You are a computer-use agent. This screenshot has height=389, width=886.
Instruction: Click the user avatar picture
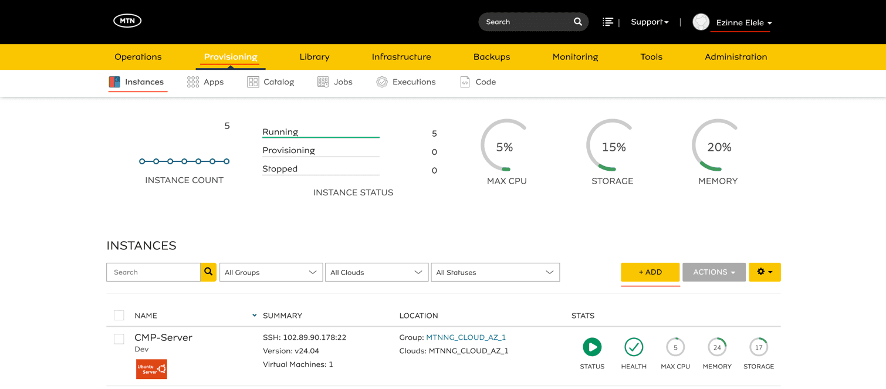(701, 22)
